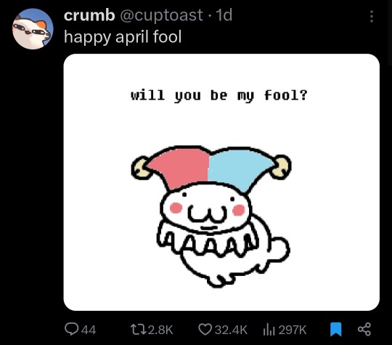This screenshot has height=345, width=392.
Task: Click the 2.8K reposts count
Action: coord(160,330)
